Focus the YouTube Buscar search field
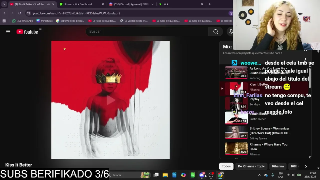 click(x=147, y=31)
